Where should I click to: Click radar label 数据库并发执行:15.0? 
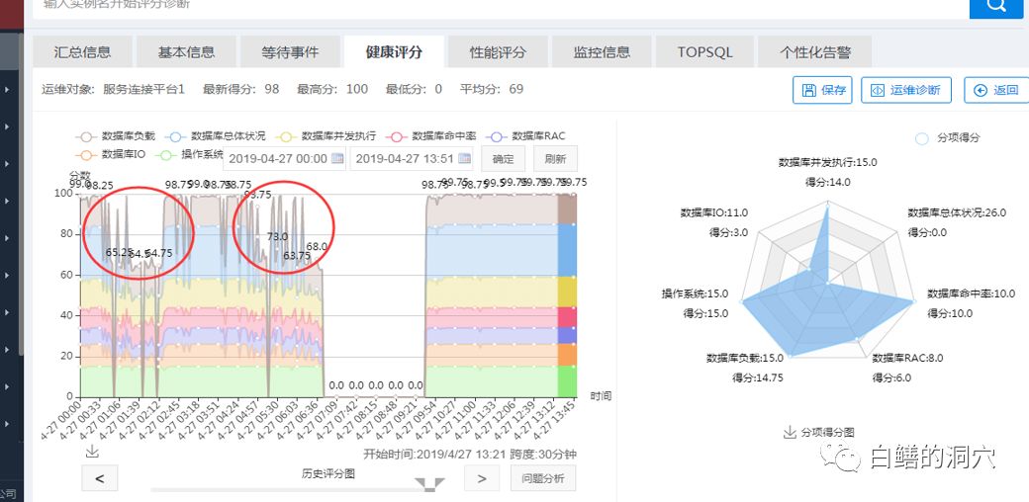(828, 162)
